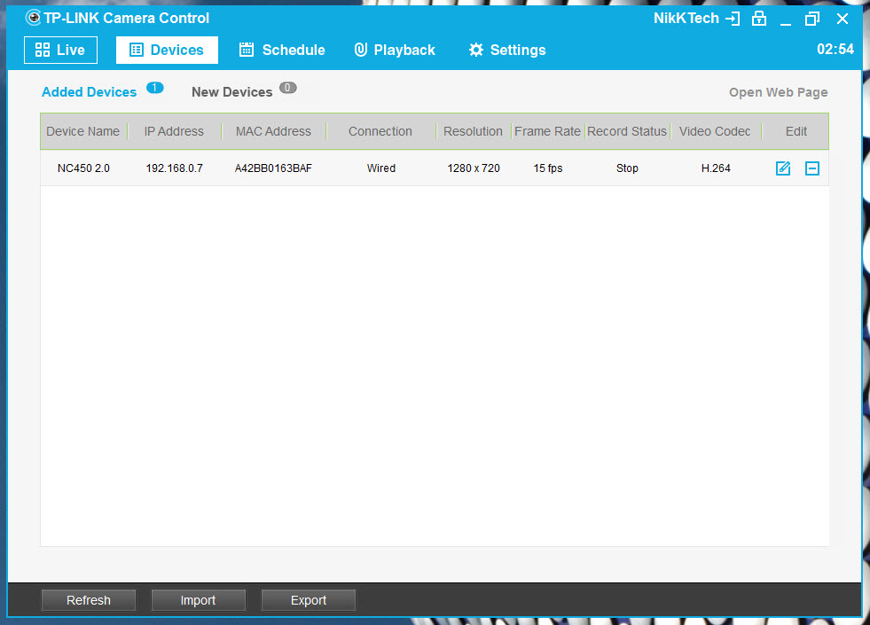
Task: Restore down the Camera Control window
Action: point(811,19)
